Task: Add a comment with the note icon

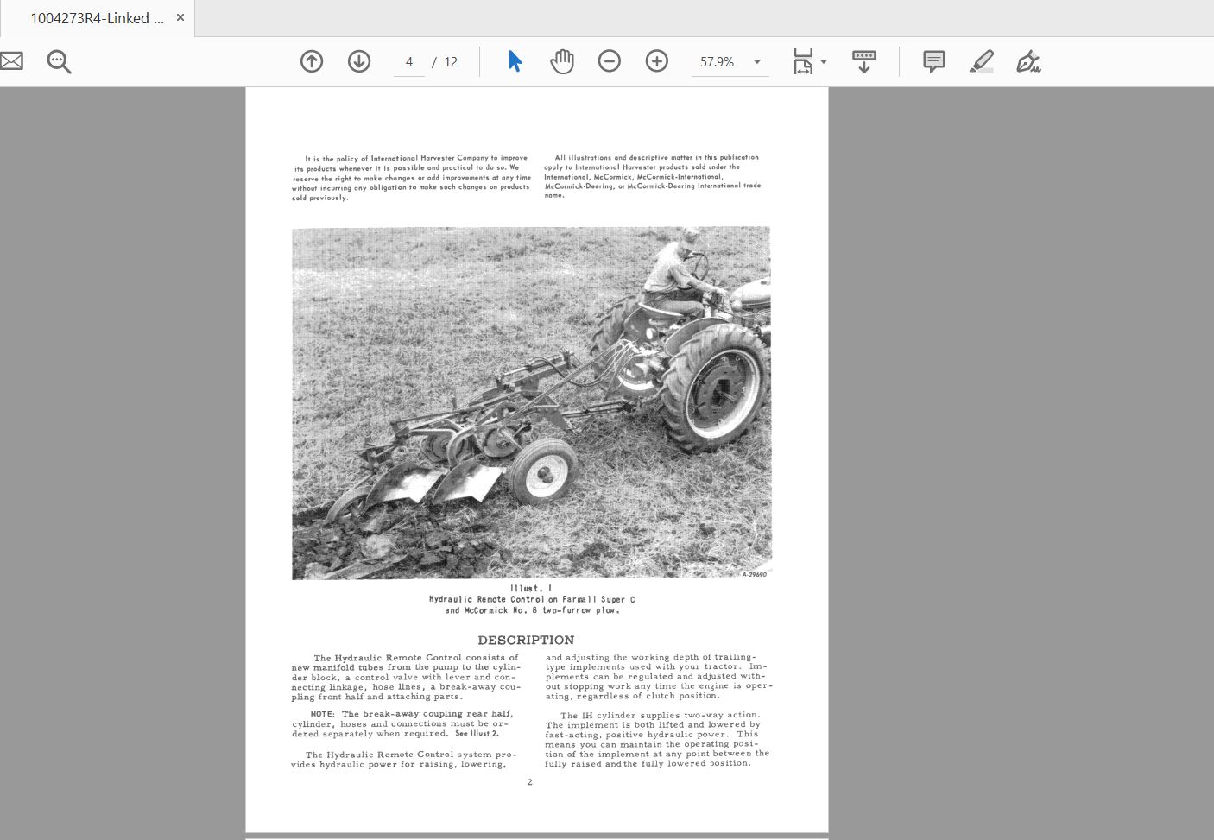Action: (x=933, y=61)
